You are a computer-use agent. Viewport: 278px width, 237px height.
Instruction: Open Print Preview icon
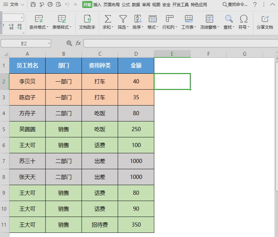tap(59, 4)
